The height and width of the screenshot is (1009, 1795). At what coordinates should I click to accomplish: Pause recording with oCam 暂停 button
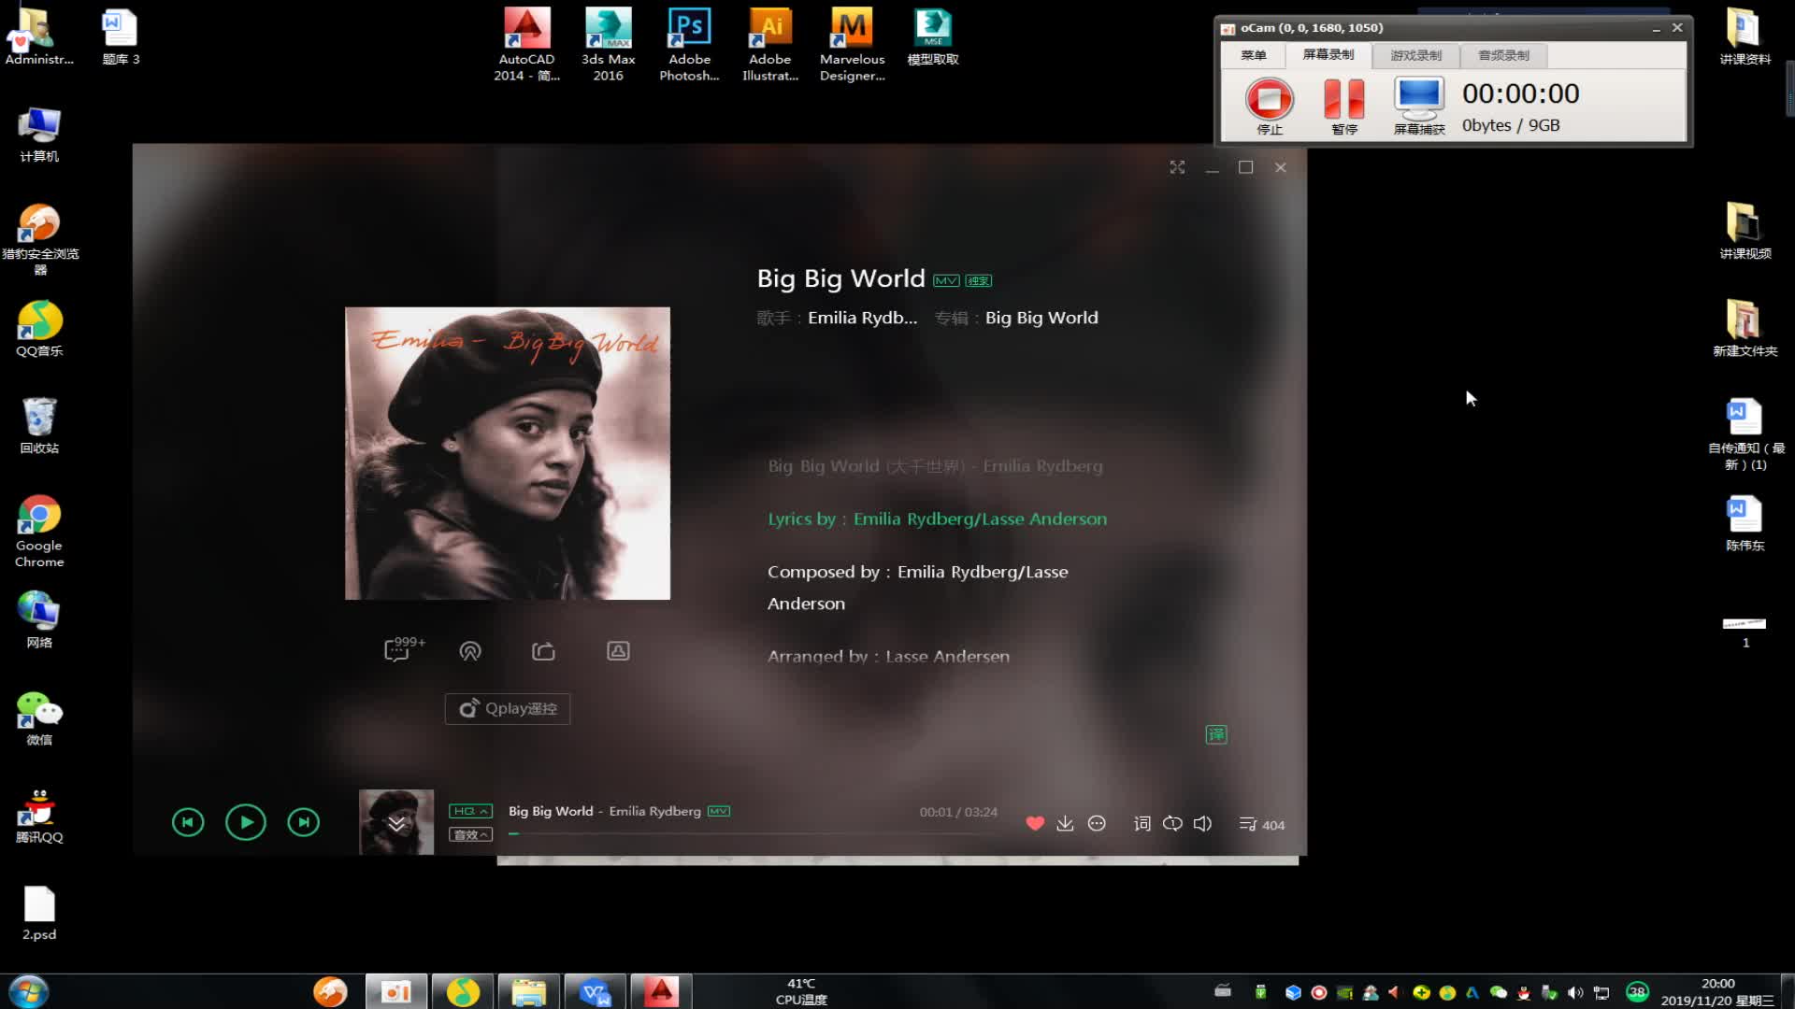1343,106
